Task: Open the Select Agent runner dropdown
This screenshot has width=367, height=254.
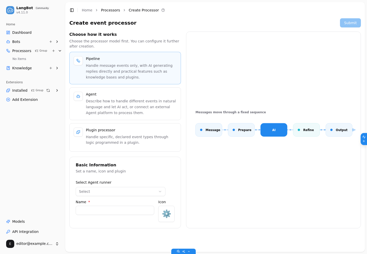Action: [121, 192]
